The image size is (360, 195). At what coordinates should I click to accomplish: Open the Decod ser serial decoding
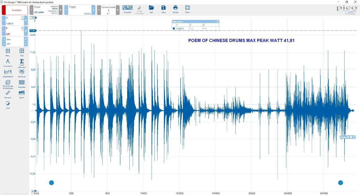coord(22,73)
